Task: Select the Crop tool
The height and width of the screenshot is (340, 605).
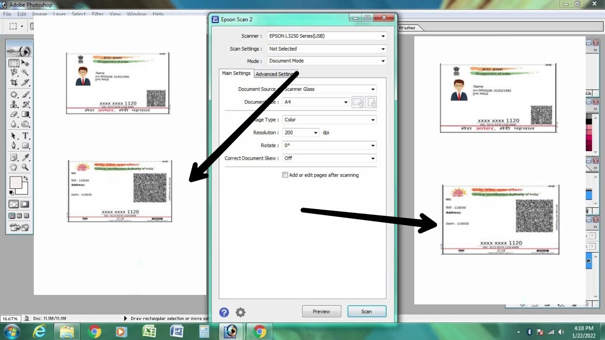Action: [14, 83]
